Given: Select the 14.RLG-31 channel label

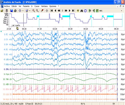Looking at the screenshot, I should coord(7,99).
